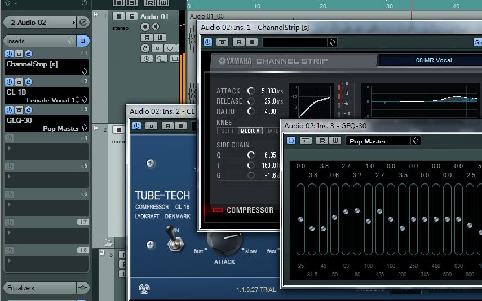Screen dimensions: 482x301
Task: Open Pop Master preset dropdown in GEQ-30 window
Action: pos(415,141)
